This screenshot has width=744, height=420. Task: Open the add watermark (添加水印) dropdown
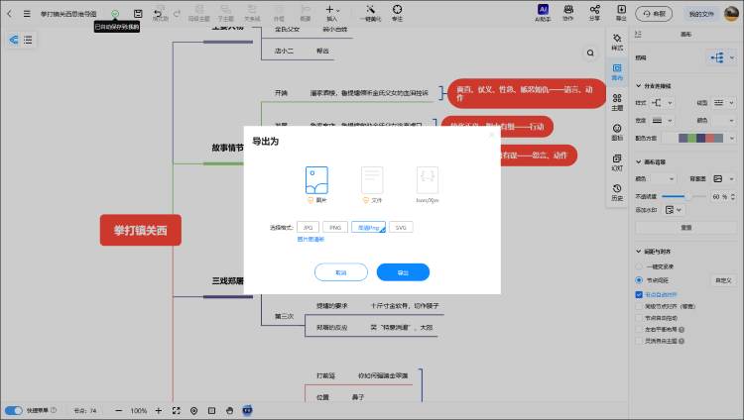673,210
